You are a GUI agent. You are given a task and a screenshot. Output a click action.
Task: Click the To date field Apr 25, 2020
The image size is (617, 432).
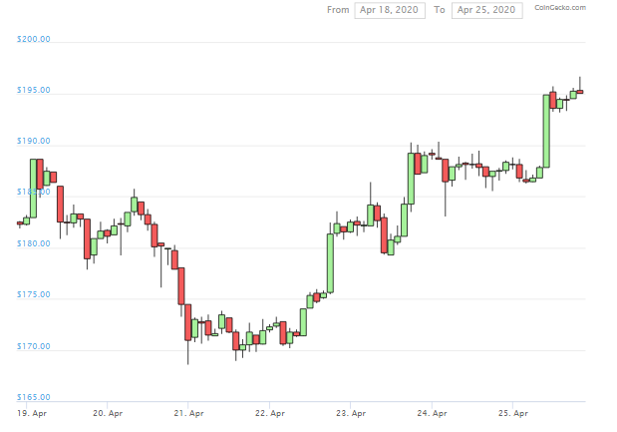tap(486, 10)
